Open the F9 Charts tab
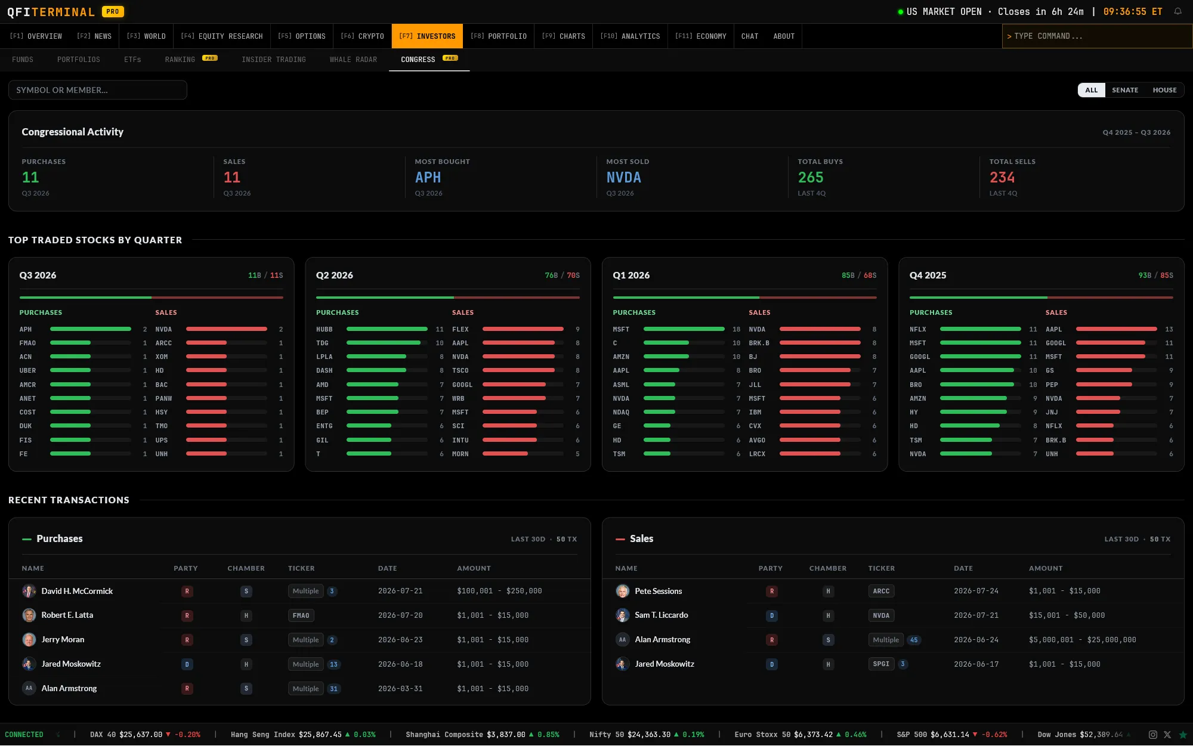The height and width of the screenshot is (746, 1193). 564,36
